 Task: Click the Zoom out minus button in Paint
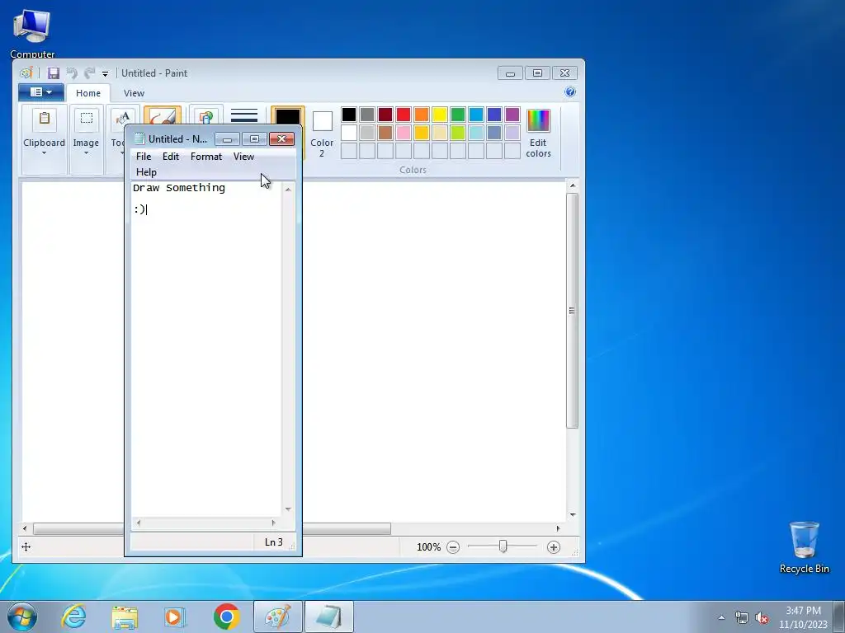pyautogui.click(x=453, y=547)
